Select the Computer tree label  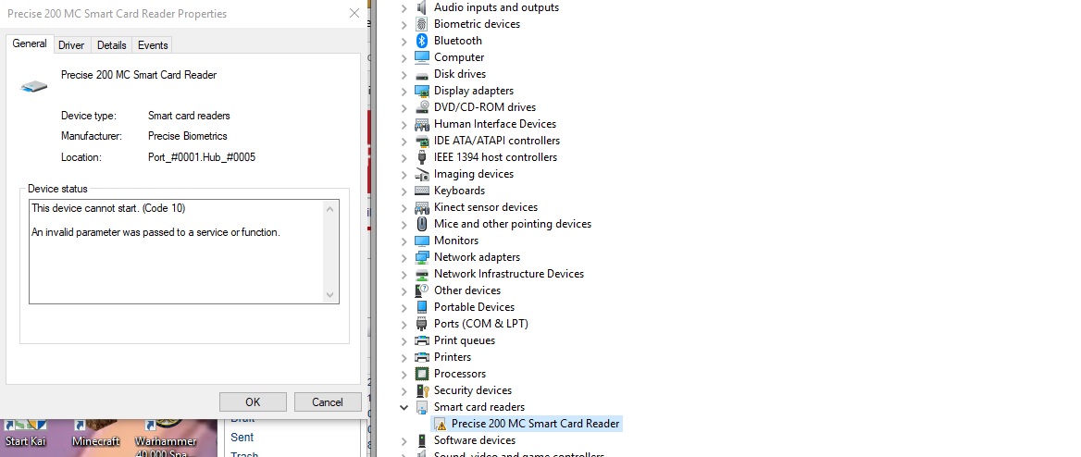tap(459, 57)
